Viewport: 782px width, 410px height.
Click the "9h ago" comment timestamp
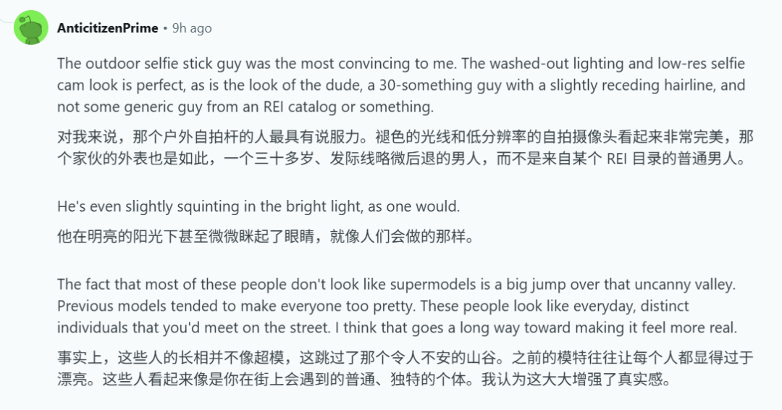(x=192, y=28)
